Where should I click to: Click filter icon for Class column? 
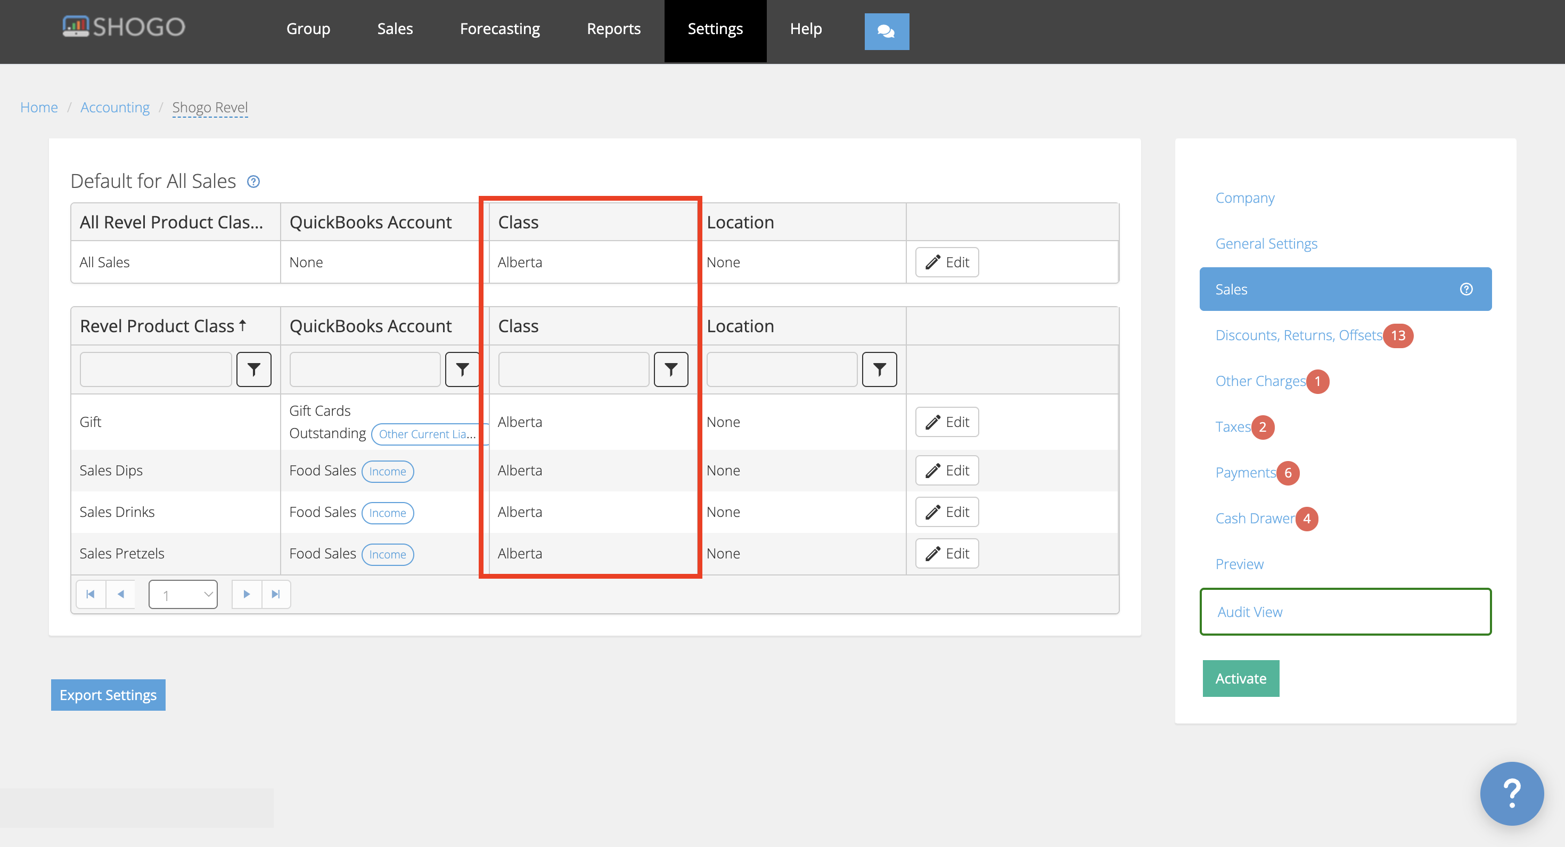(x=671, y=369)
